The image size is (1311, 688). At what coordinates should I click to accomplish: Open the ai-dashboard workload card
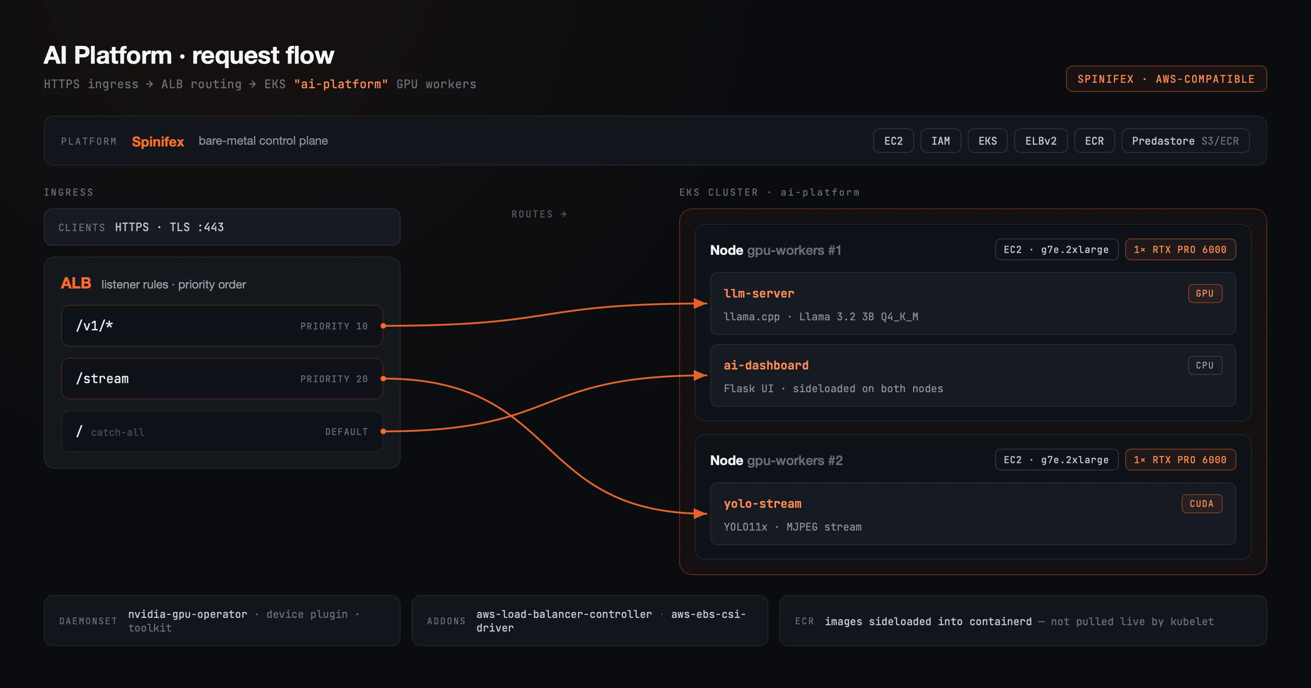[973, 375]
